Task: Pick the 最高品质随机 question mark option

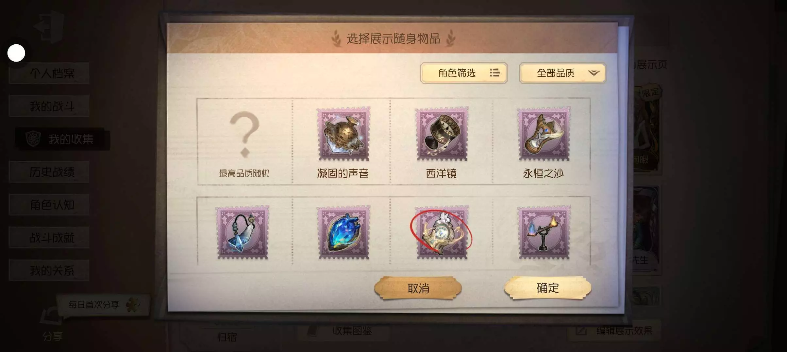Action: [x=244, y=143]
